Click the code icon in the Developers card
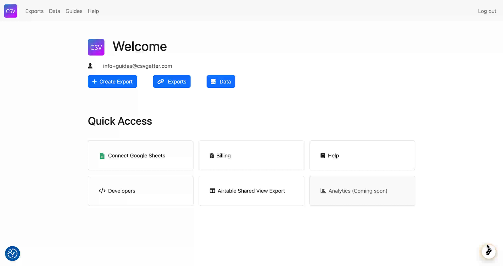The width and height of the screenshot is (503, 266). click(x=102, y=191)
